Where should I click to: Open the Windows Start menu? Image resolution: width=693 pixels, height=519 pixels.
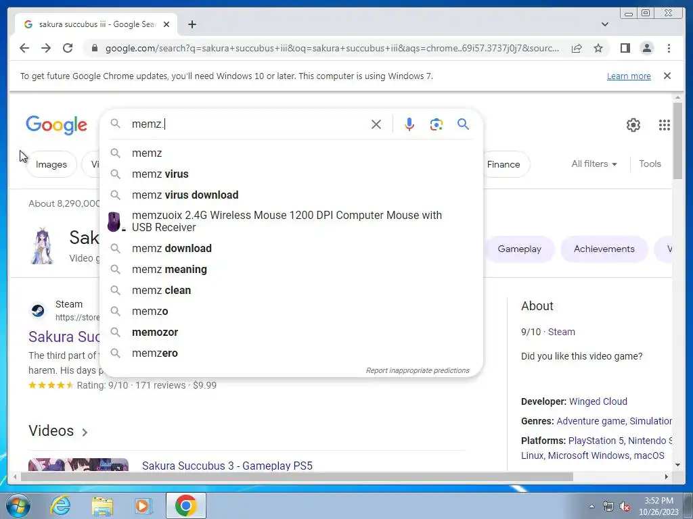(x=18, y=505)
